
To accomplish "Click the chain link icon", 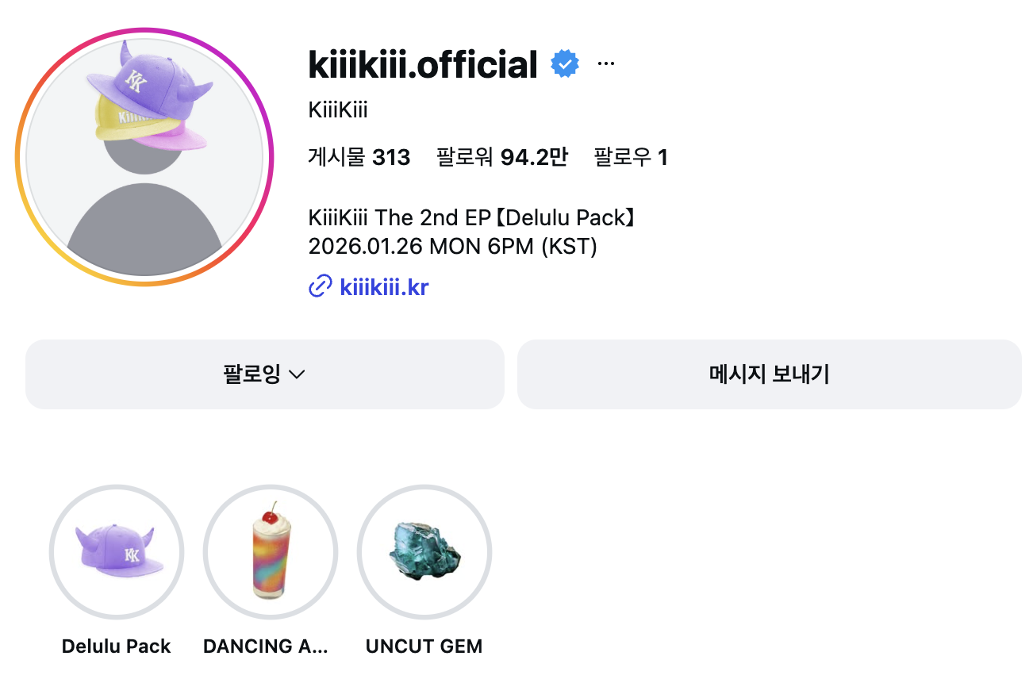I will click(320, 286).
